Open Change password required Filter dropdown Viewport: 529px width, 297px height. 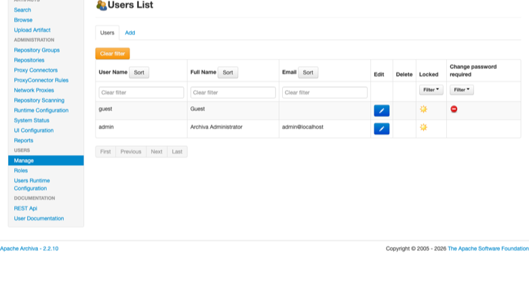click(462, 90)
